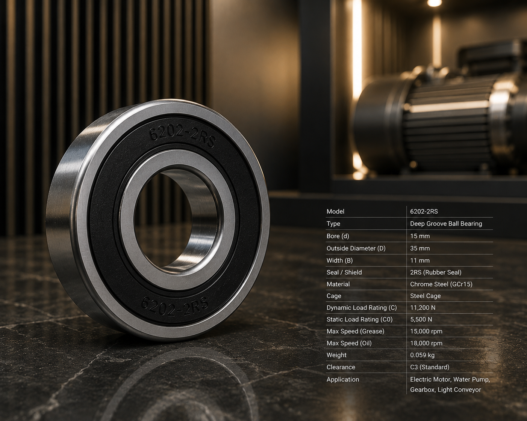Click the "Application" row label
Viewport: 527px width, 421px height.
[x=343, y=379]
